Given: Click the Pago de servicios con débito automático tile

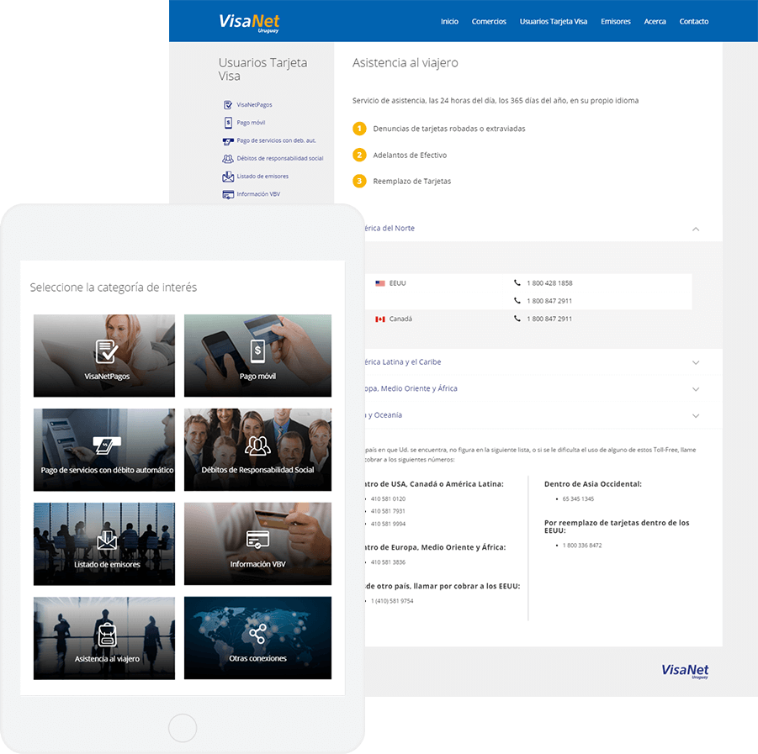Looking at the screenshot, I should pyautogui.click(x=103, y=449).
